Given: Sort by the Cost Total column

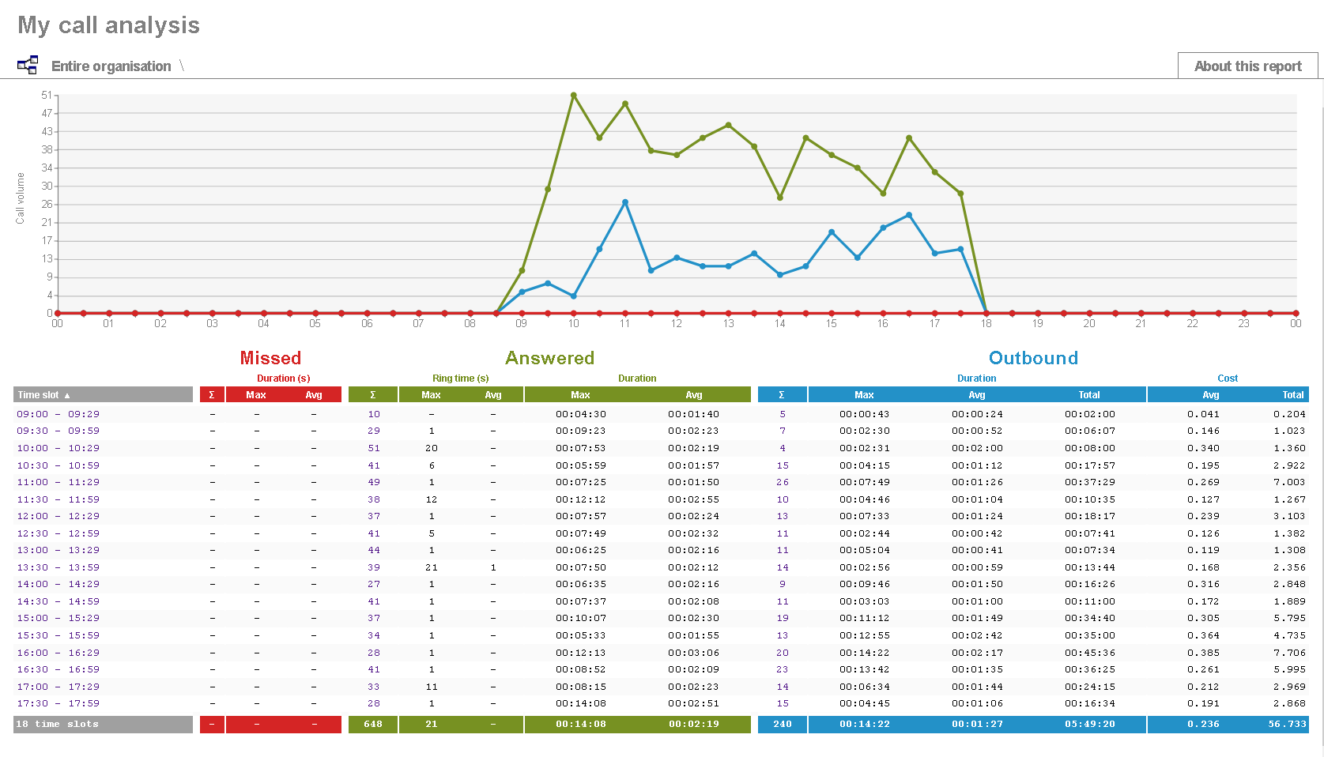Looking at the screenshot, I should pyautogui.click(x=1293, y=394).
